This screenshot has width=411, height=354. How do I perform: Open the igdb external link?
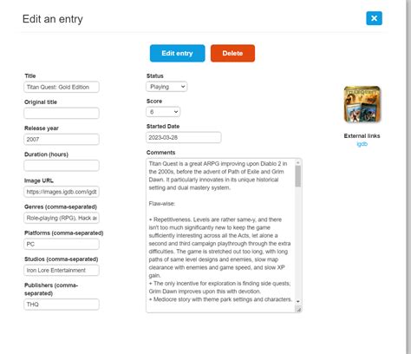(x=362, y=144)
